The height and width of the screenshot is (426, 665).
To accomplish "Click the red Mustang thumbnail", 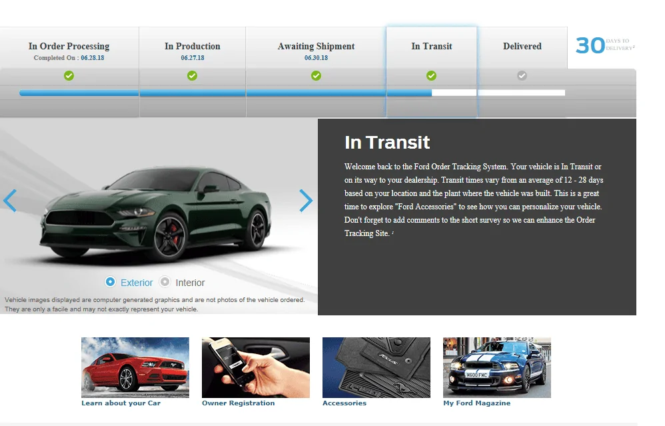I will pyautogui.click(x=135, y=367).
